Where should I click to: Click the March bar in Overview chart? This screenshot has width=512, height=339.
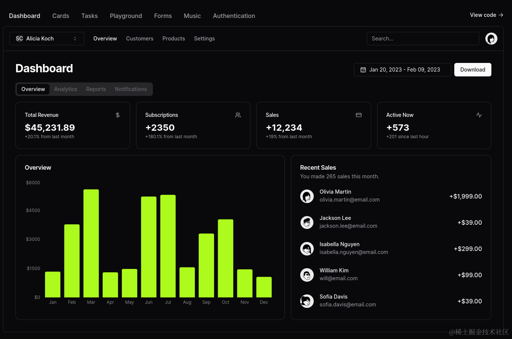[91, 243]
